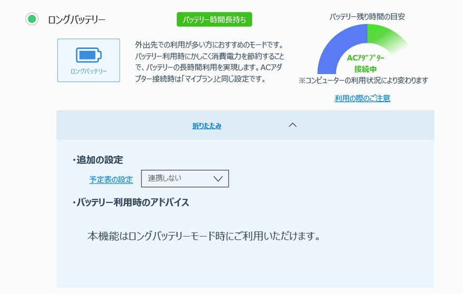Collapse the section with the up chevron
Viewport: 463px width, 294px height.
tap(293, 125)
